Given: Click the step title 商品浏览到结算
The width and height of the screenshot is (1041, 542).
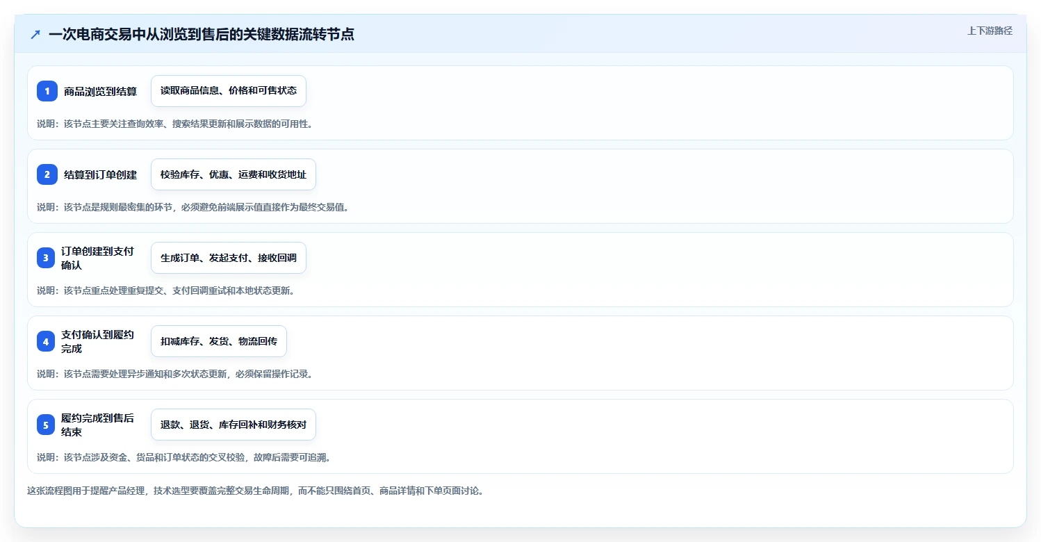Looking at the screenshot, I should click(100, 91).
